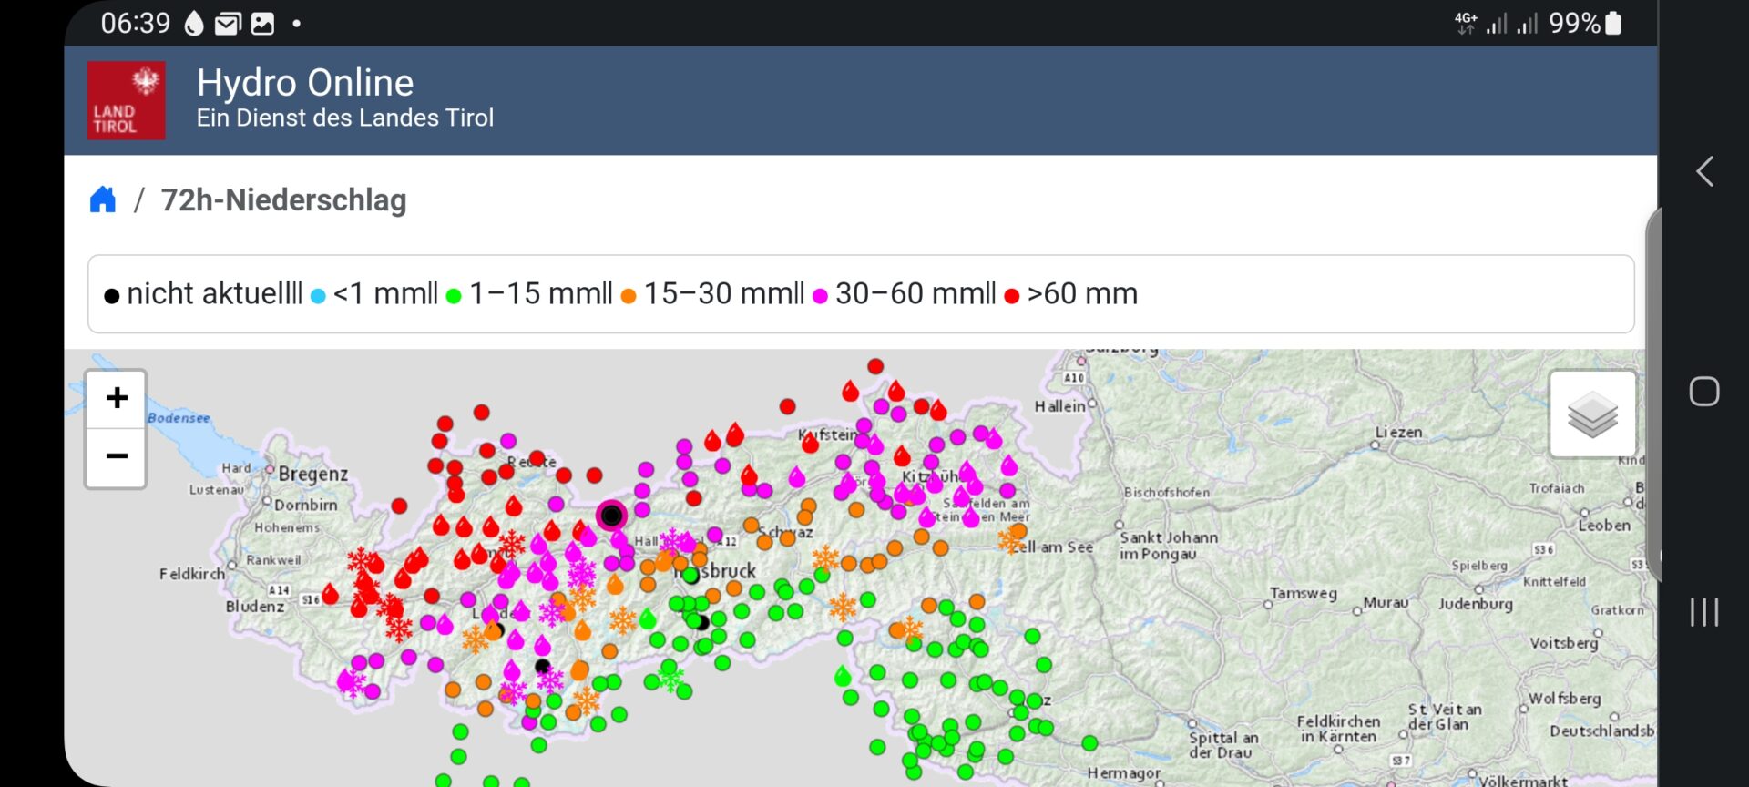The width and height of the screenshot is (1749, 787).
Task: Open the map layers switcher
Action: click(1591, 414)
